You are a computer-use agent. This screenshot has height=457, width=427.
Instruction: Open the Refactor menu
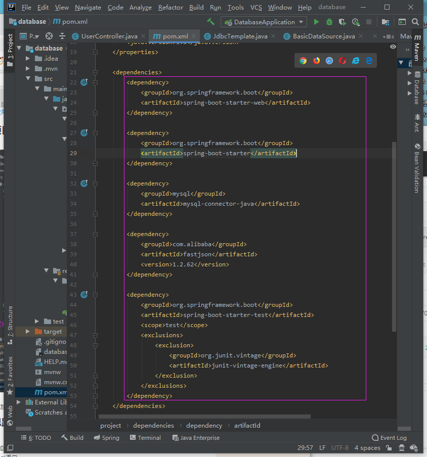click(x=170, y=7)
